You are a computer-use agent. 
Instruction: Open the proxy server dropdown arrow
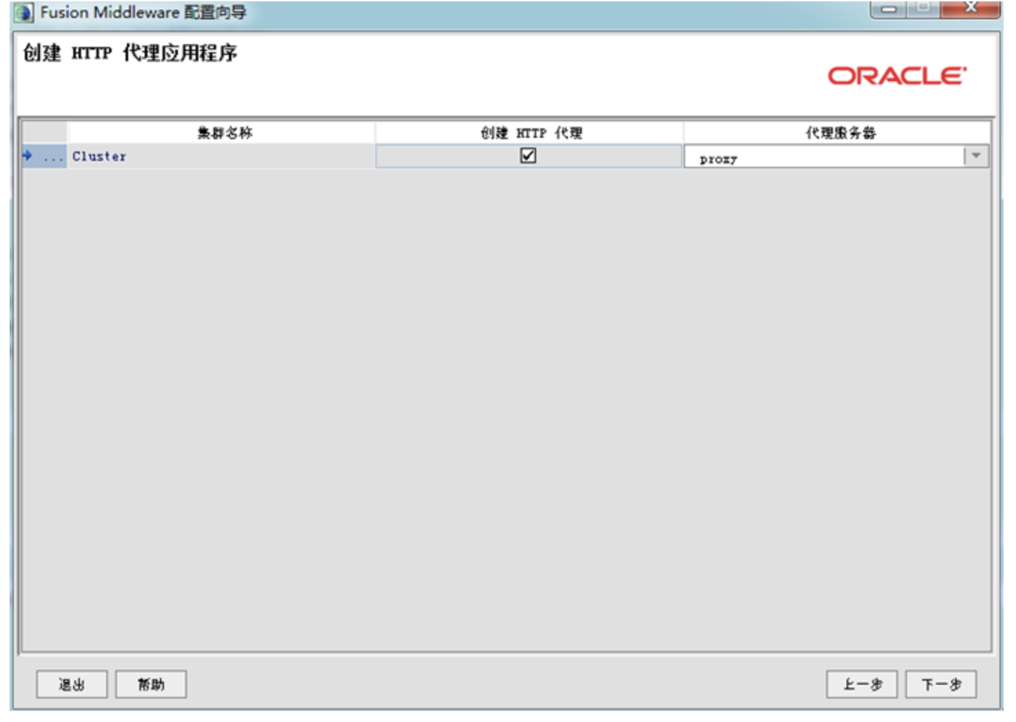pos(976,156)
